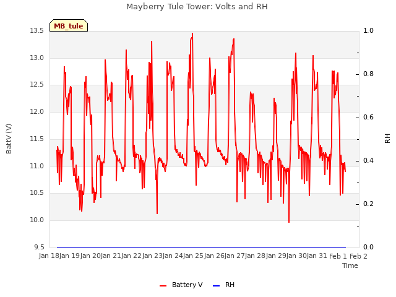
Task: Click the 13.5 voltage axis value
Action: pos(37,31)
